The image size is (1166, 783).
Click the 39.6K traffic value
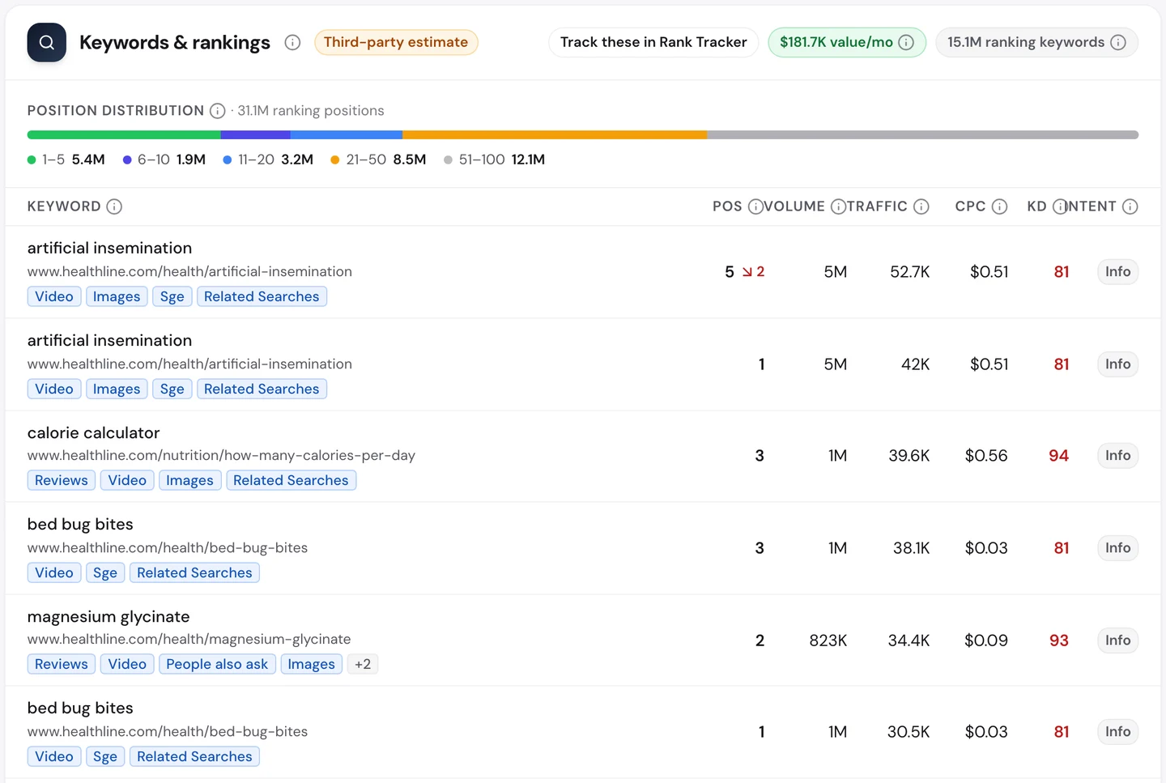point(909,456)
